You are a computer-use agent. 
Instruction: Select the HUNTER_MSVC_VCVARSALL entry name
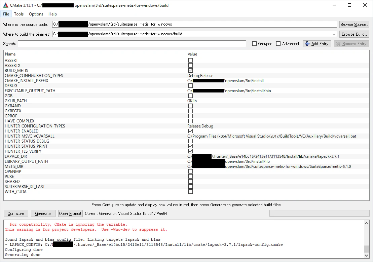30,136
